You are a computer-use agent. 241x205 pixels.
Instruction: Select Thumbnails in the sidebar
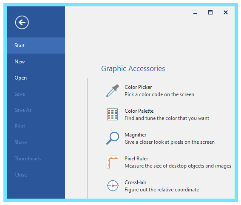36,159
